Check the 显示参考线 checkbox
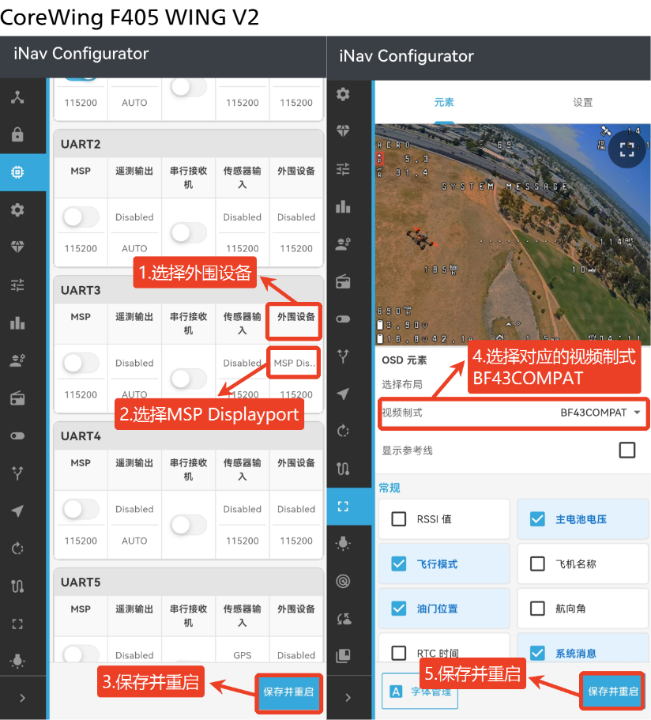 pos(627,450)
